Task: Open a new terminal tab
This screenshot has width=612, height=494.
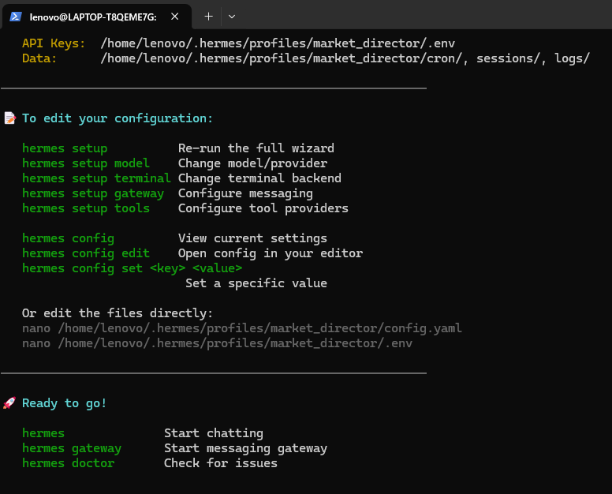Action: click(x=208, y=16)
